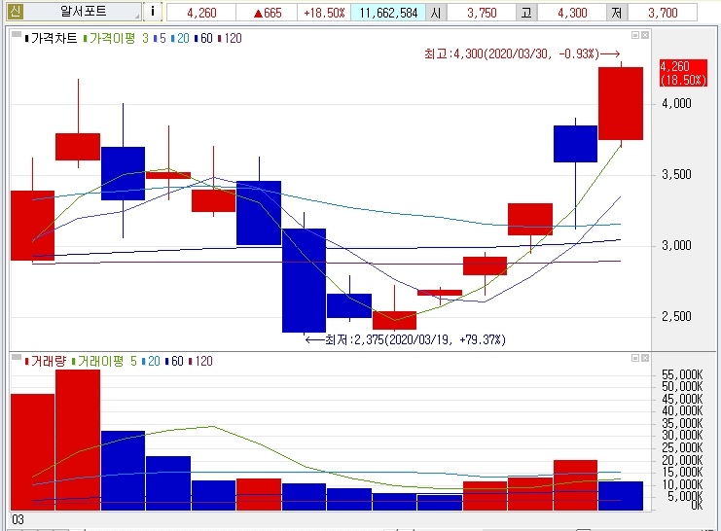Image resolution: width=721 pixels, height=531 pixels.
Task: Click the 4,000 price axis label
Action: tap(676, 103)
